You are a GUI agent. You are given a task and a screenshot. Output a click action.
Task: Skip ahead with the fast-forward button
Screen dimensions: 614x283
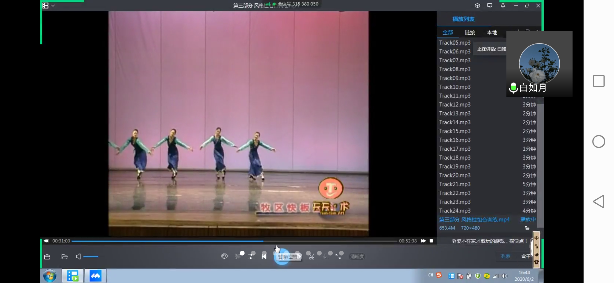click(x=423, y=241)
